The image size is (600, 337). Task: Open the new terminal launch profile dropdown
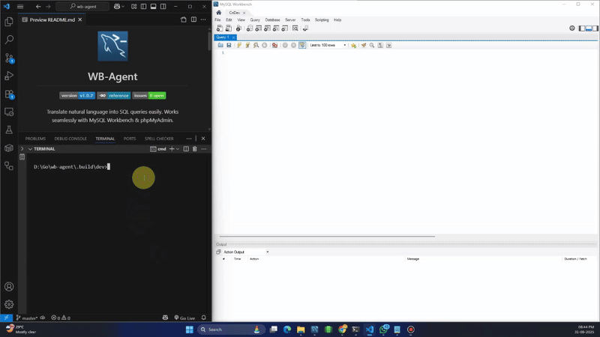tap(178, 149)
